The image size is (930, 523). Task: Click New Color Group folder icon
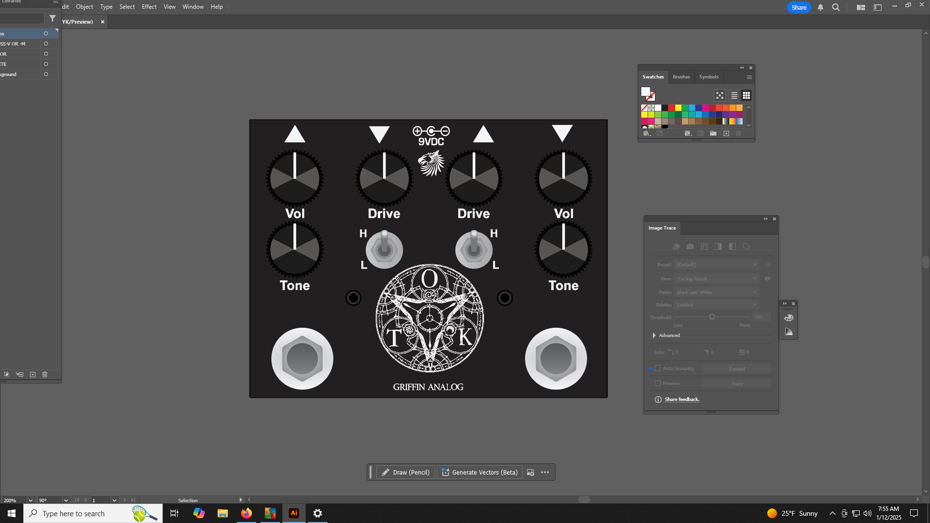click(x=713, y=134)
